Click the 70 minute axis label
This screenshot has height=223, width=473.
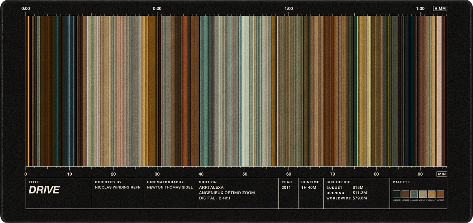click(332, 174)
